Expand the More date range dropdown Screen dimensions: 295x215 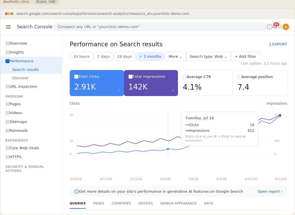pos(175,56)
